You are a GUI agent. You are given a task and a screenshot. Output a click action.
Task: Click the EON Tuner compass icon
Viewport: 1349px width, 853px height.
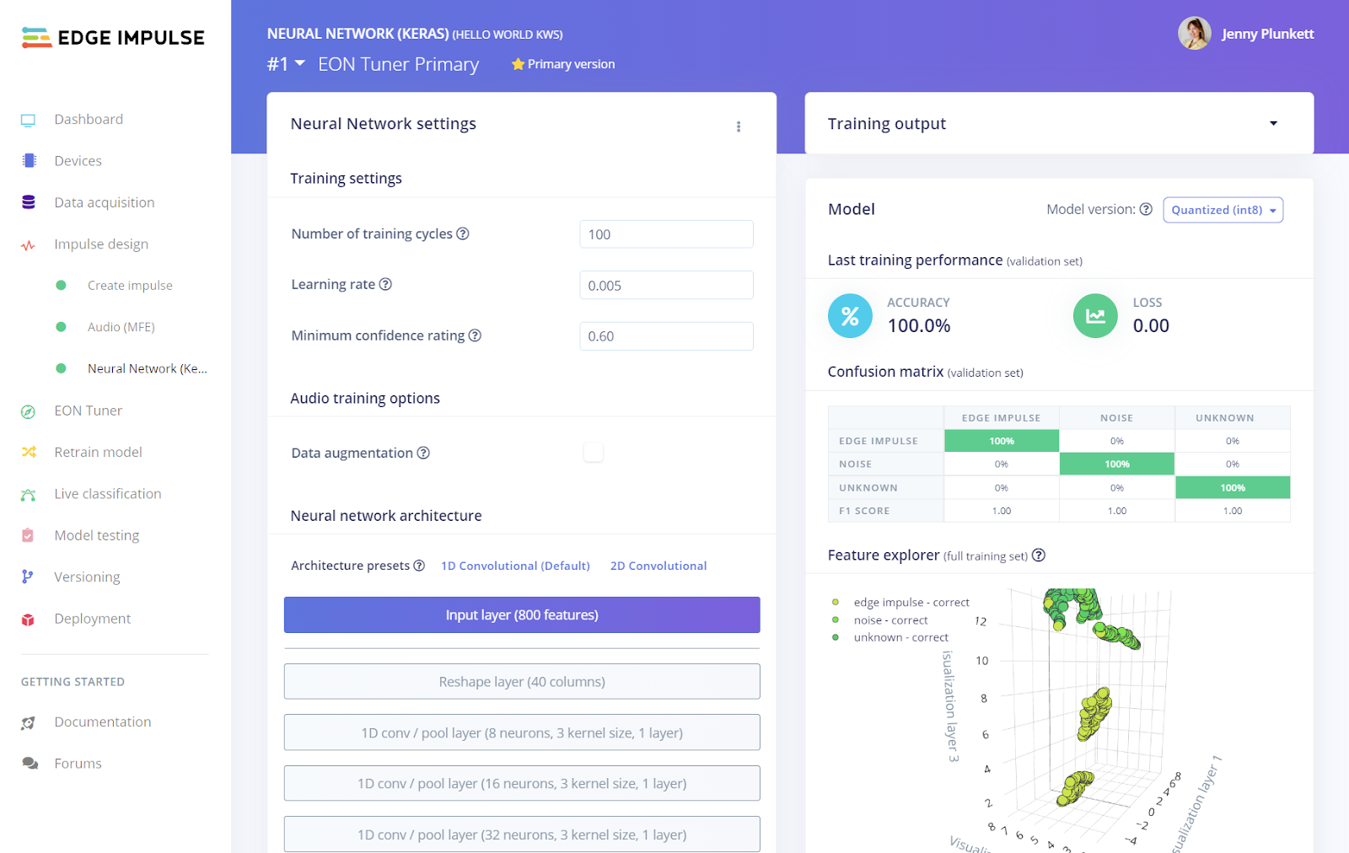28,411
